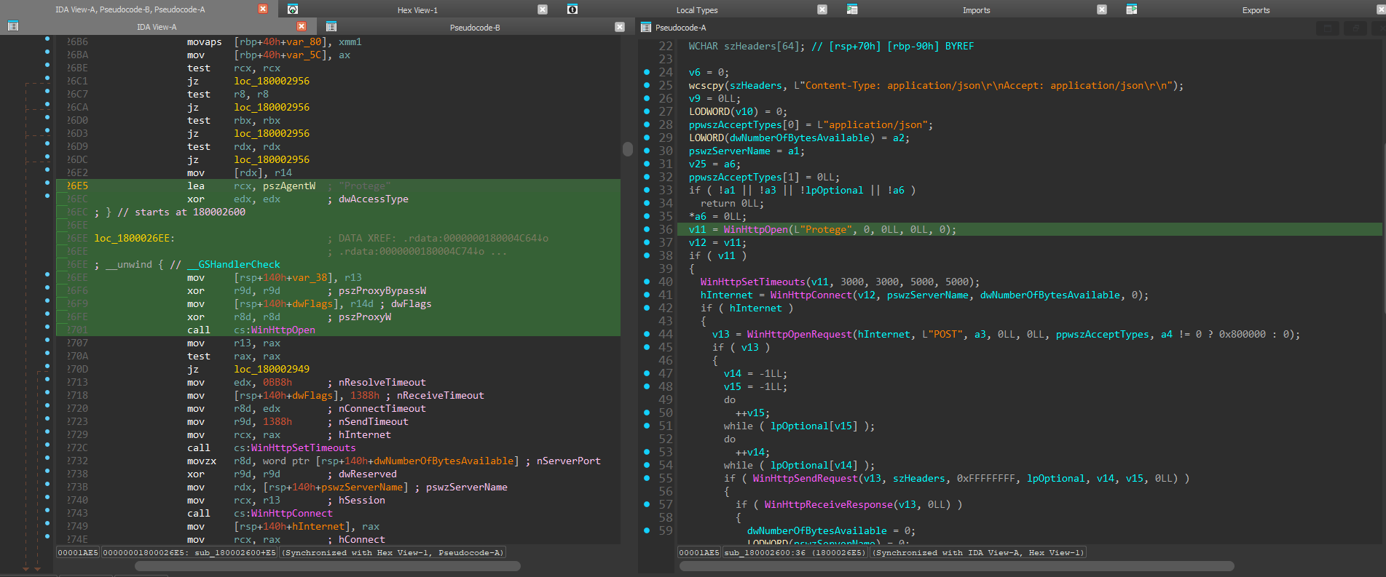Click status text sub_180002600:36 under Pseudocode-A

(x=764, y=553)
